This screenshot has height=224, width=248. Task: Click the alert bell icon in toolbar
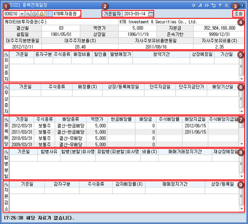41,14
